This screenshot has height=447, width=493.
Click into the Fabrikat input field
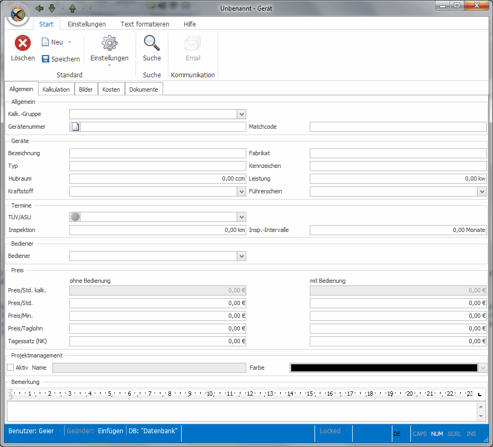[x=398, y=153]
